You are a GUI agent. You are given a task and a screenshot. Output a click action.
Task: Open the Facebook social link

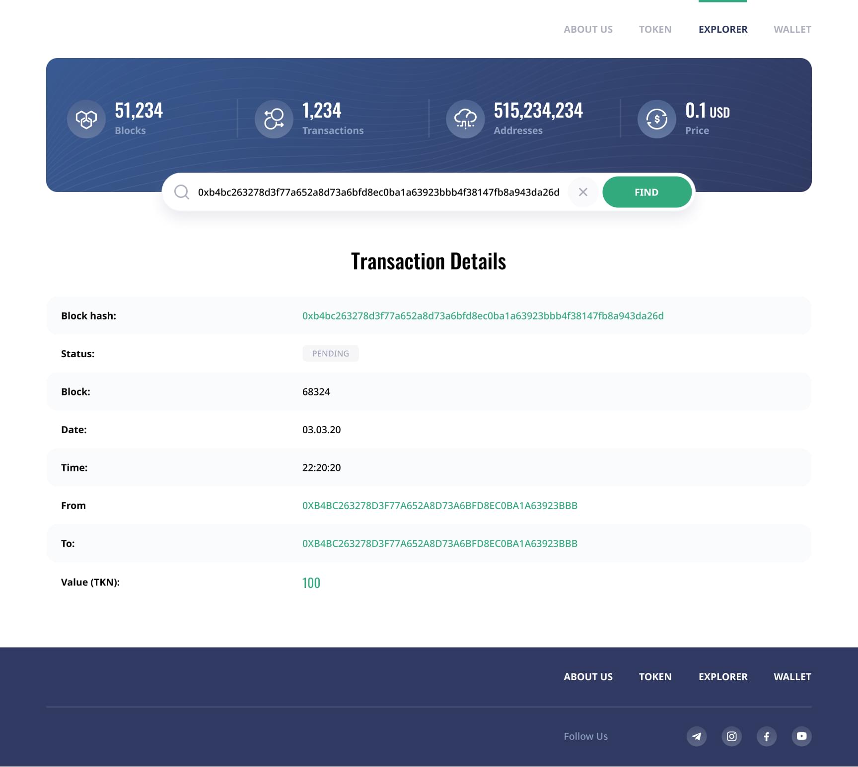(x=767, y=736)
